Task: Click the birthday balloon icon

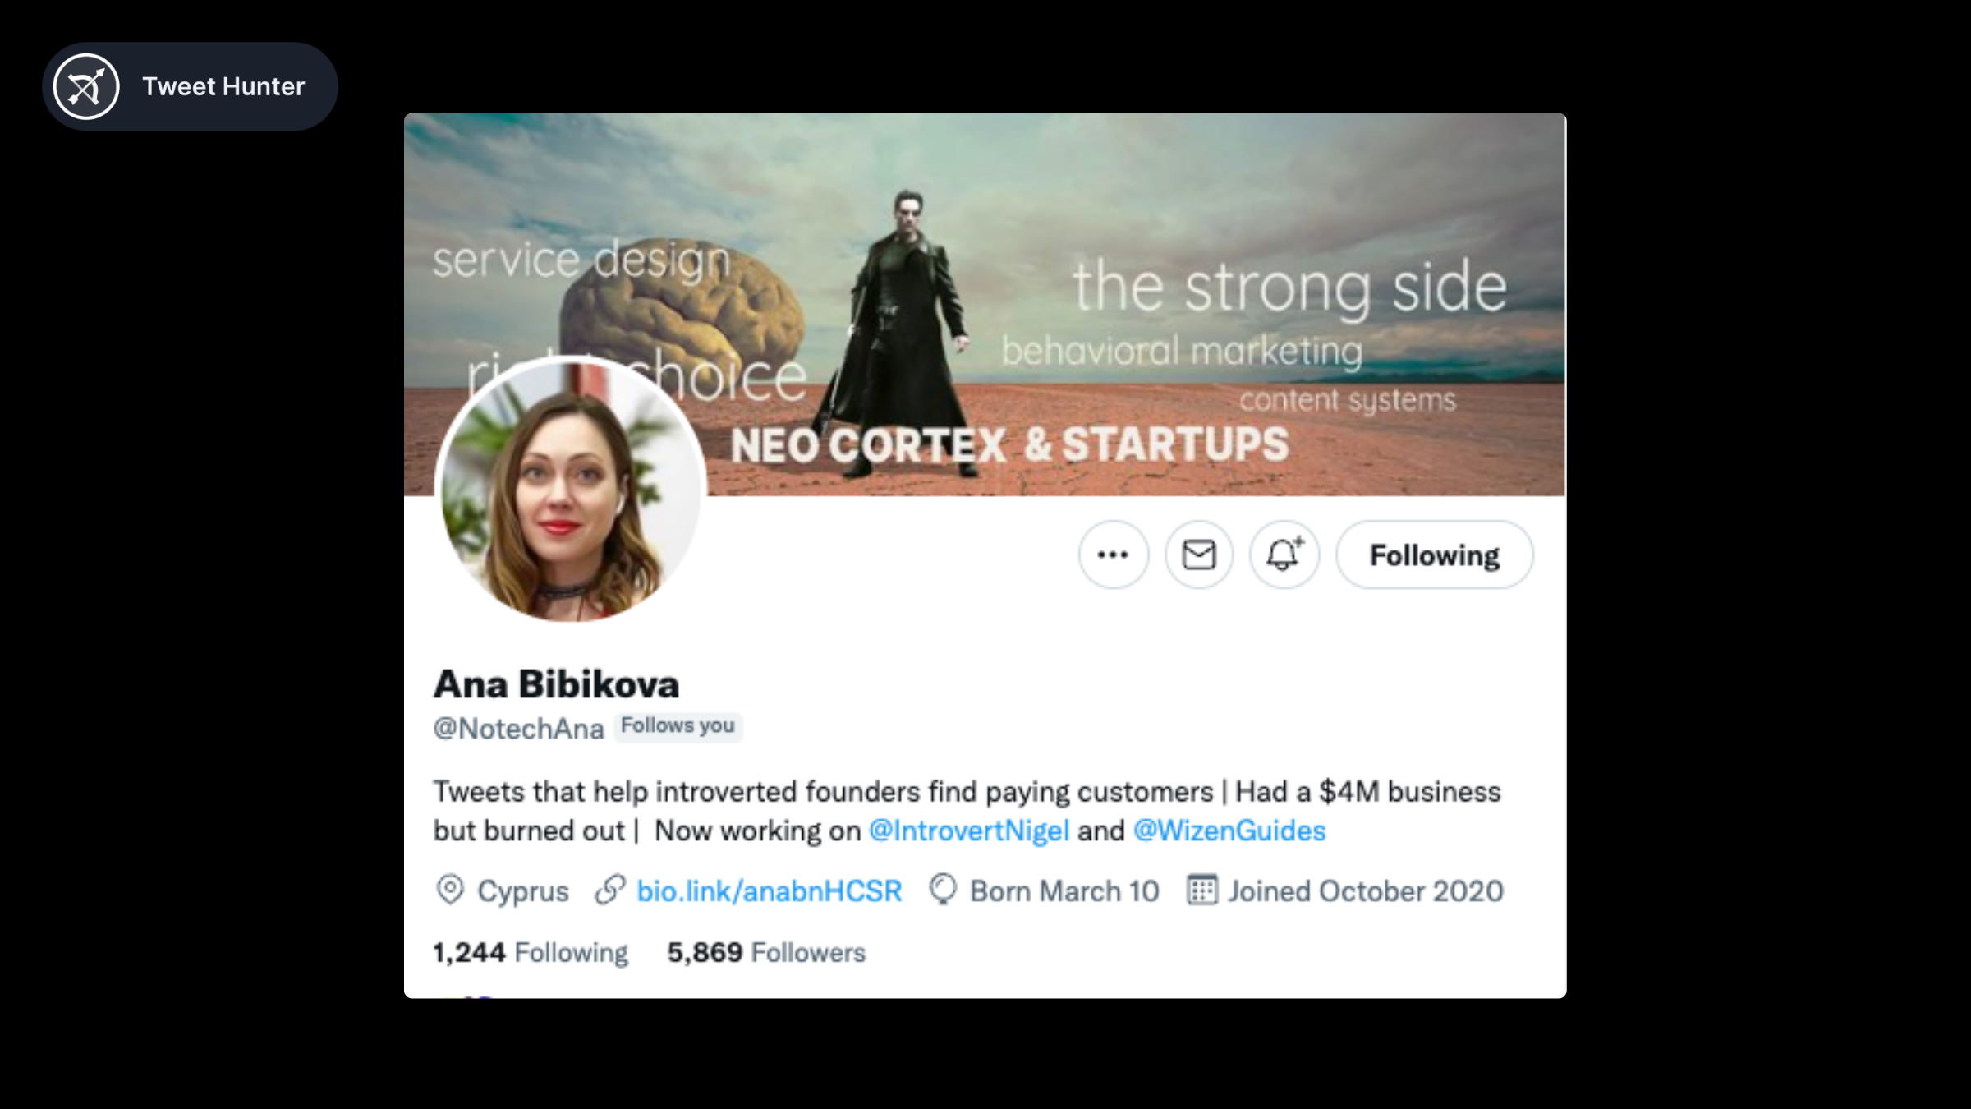Action: [x=943, y=890]
